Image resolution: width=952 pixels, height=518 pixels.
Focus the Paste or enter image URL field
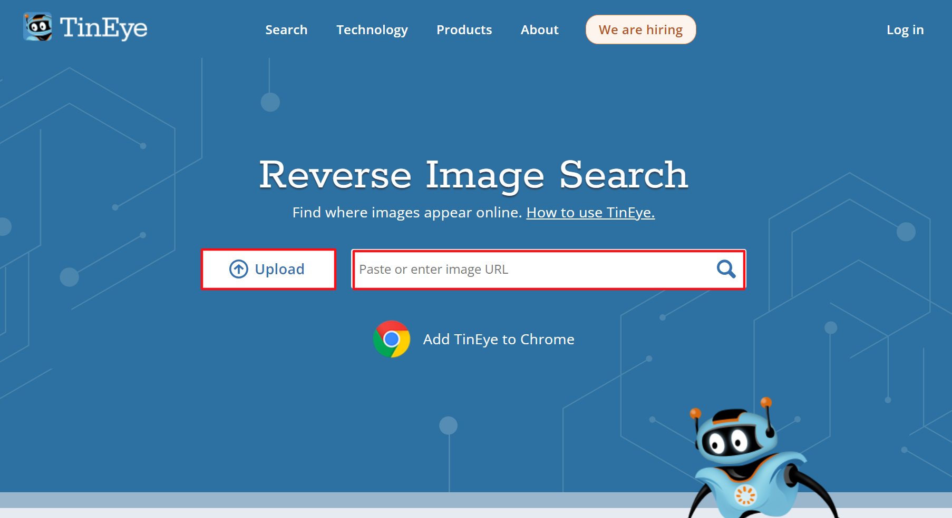coord(532,269)
